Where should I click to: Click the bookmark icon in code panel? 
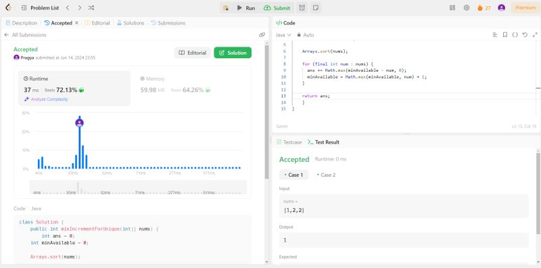pyautogui.click(x=504, y=35)
